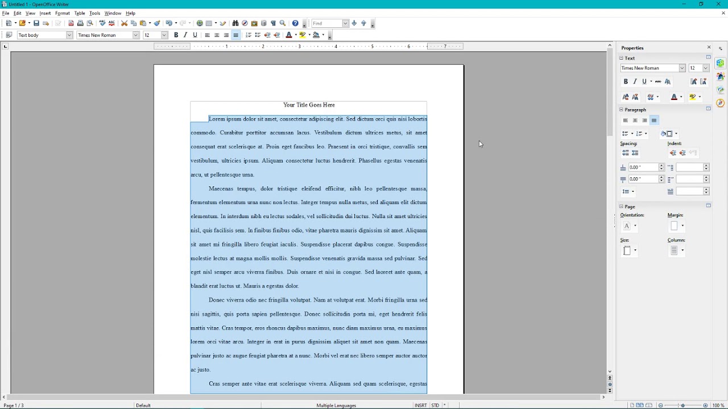Viewport: 728px width, 409px height.
Task: Click Strikethrough in the sidebar Text panel
Action: click(658, 81)
